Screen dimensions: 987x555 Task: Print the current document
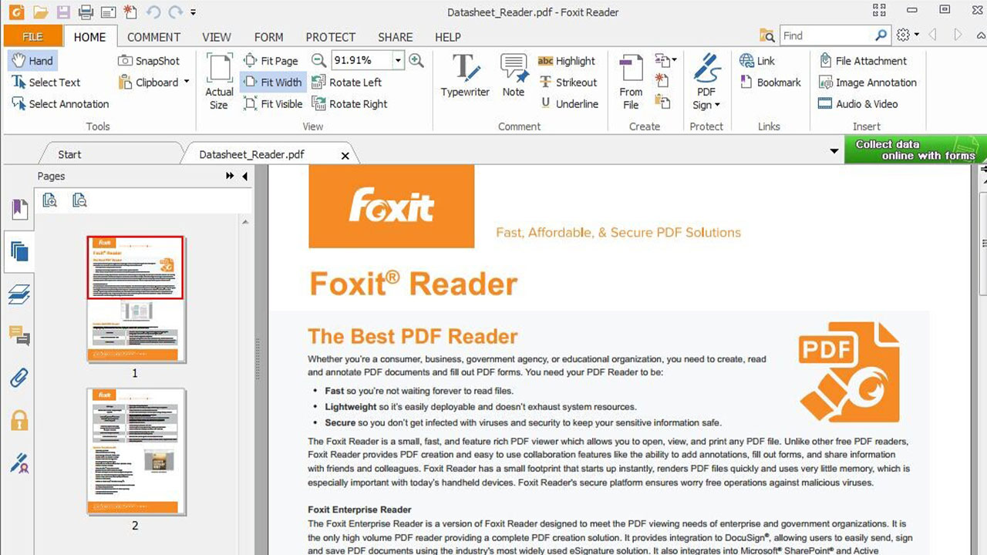(85, 12)
